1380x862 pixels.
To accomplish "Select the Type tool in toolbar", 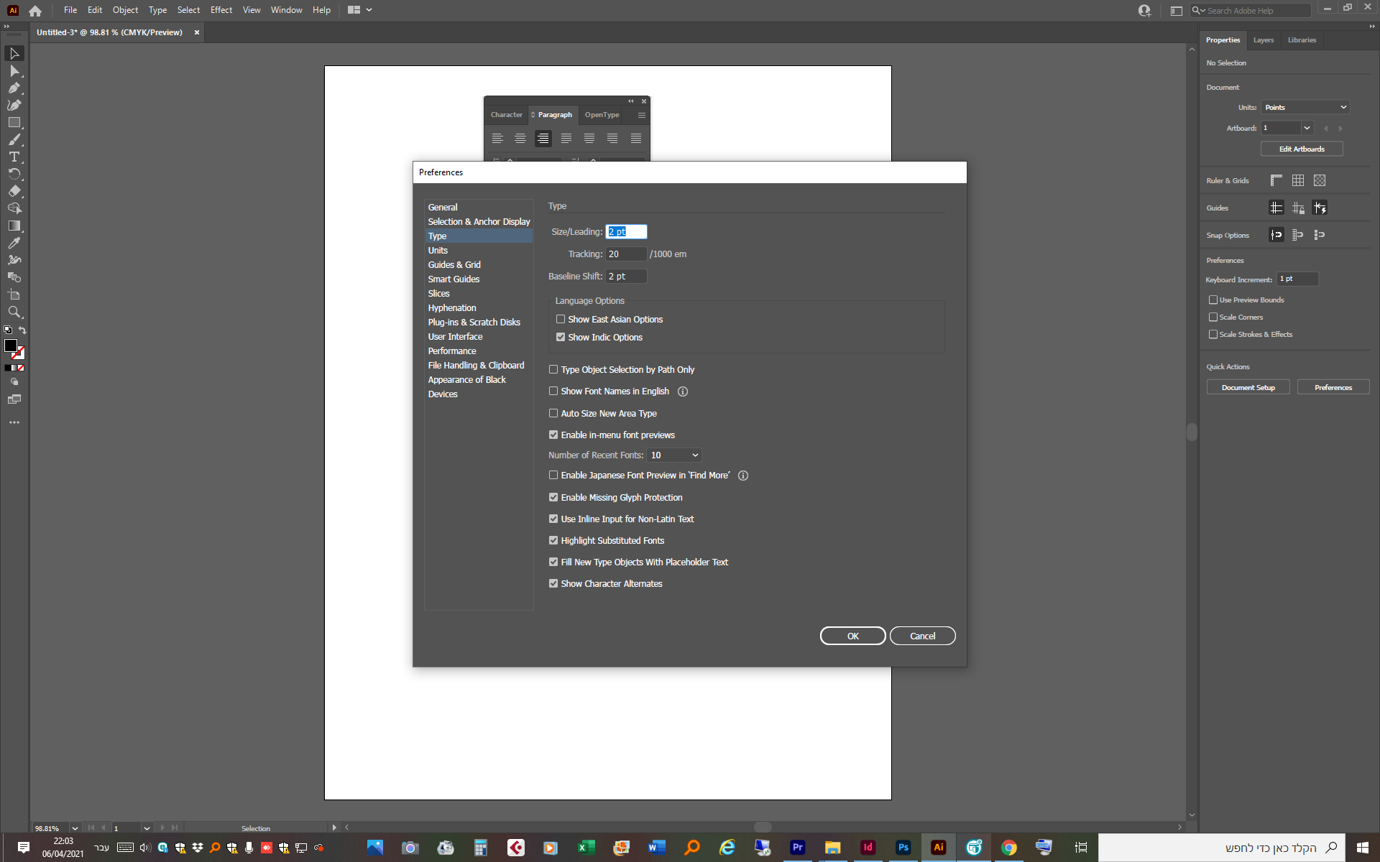I will pyautogui.click(x=14, y=157).
